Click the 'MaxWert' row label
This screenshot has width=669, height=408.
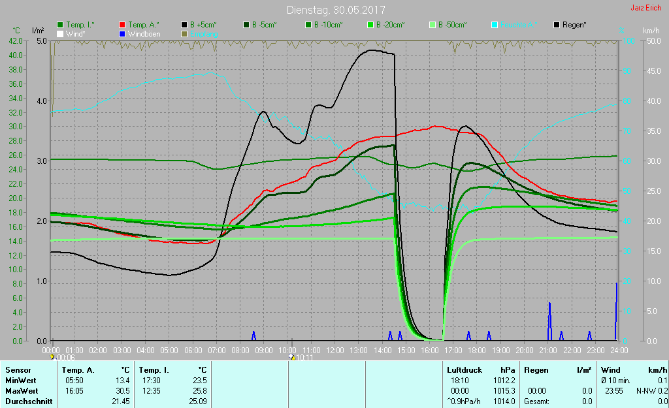(x=22, y=391)
